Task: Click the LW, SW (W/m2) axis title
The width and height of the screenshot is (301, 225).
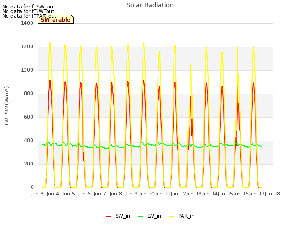Action: (x=7, y=105)
